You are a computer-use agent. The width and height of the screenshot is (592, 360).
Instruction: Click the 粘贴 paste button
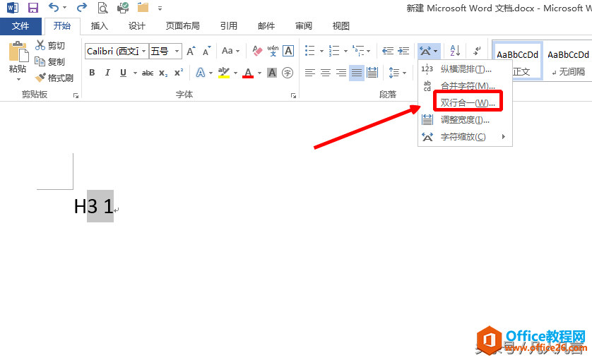18,61
